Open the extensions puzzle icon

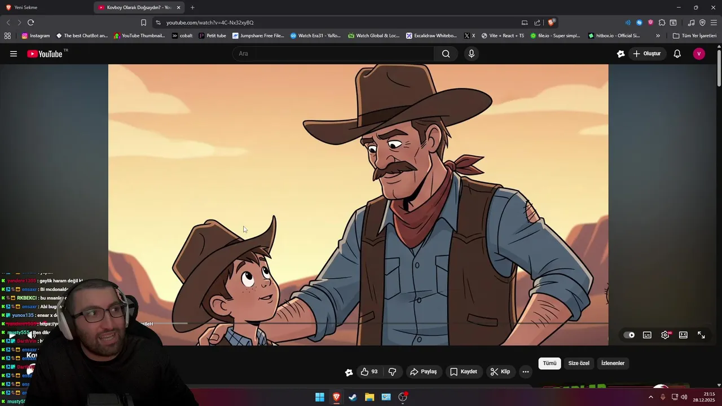[x=662, y=23]
